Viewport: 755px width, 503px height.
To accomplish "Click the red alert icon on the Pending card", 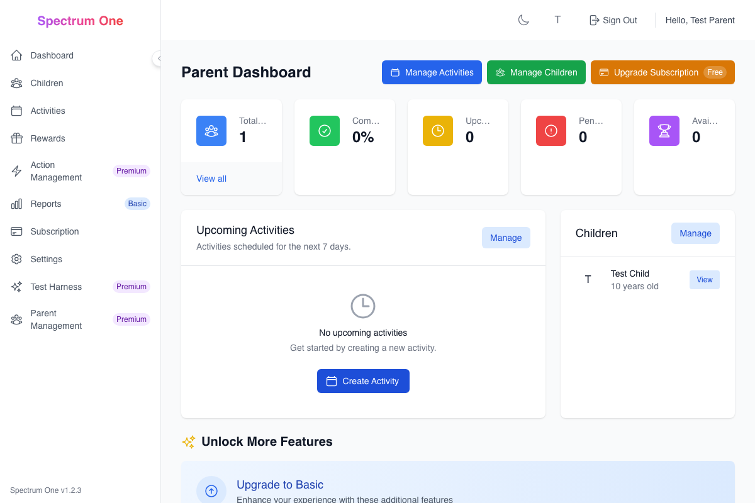I will pyautogui.click(x=551, y=131).
